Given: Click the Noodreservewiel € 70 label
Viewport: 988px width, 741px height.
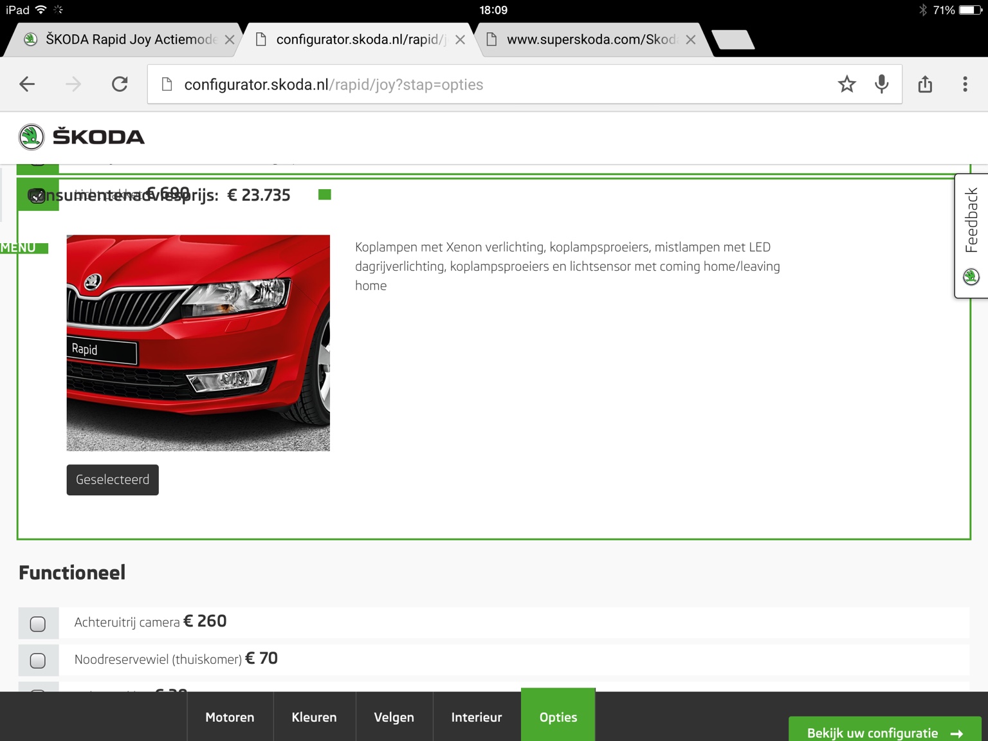Looking at the screenshot, I should 176,659.
